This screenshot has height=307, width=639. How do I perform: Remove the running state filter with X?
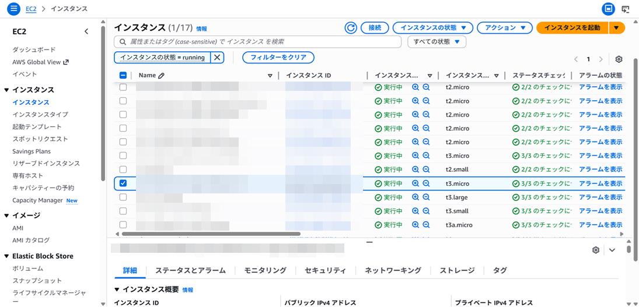click(217, 57)
